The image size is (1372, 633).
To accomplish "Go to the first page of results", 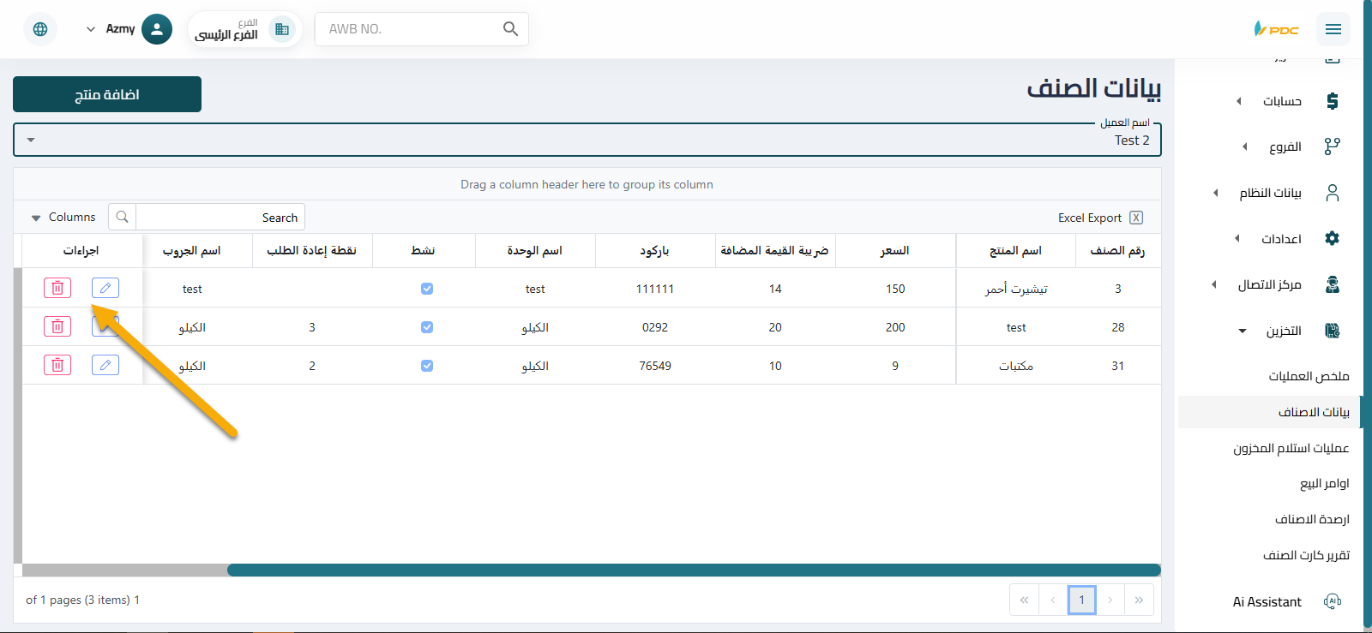I will [1024, 600].
